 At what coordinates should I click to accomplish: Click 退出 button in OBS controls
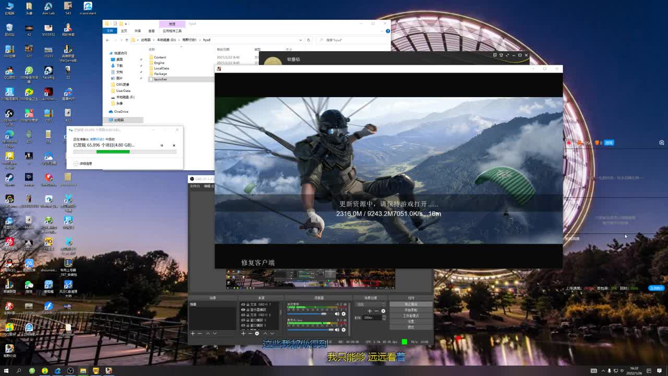(411, 327)
